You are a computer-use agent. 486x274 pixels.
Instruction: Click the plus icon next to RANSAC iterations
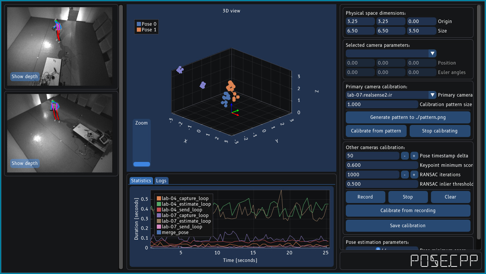pos(414,174)
